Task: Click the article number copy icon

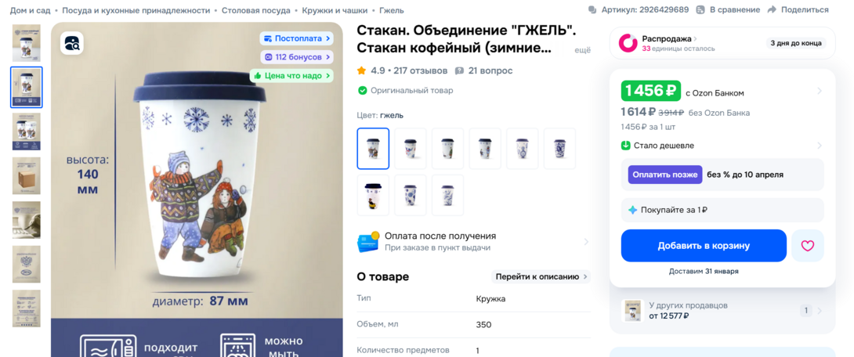Action: click(592, 10)
